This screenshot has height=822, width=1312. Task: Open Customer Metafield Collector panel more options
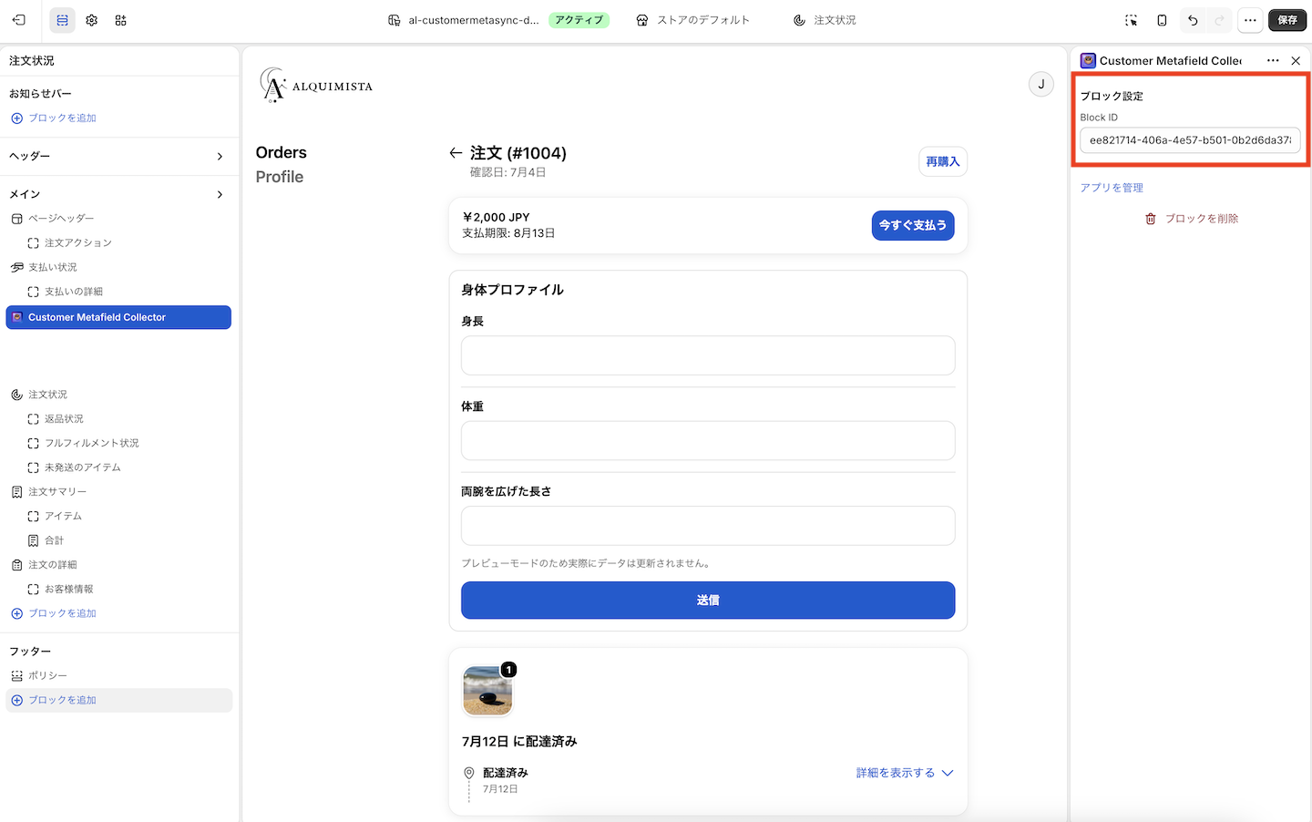(x=1273, y=61)
